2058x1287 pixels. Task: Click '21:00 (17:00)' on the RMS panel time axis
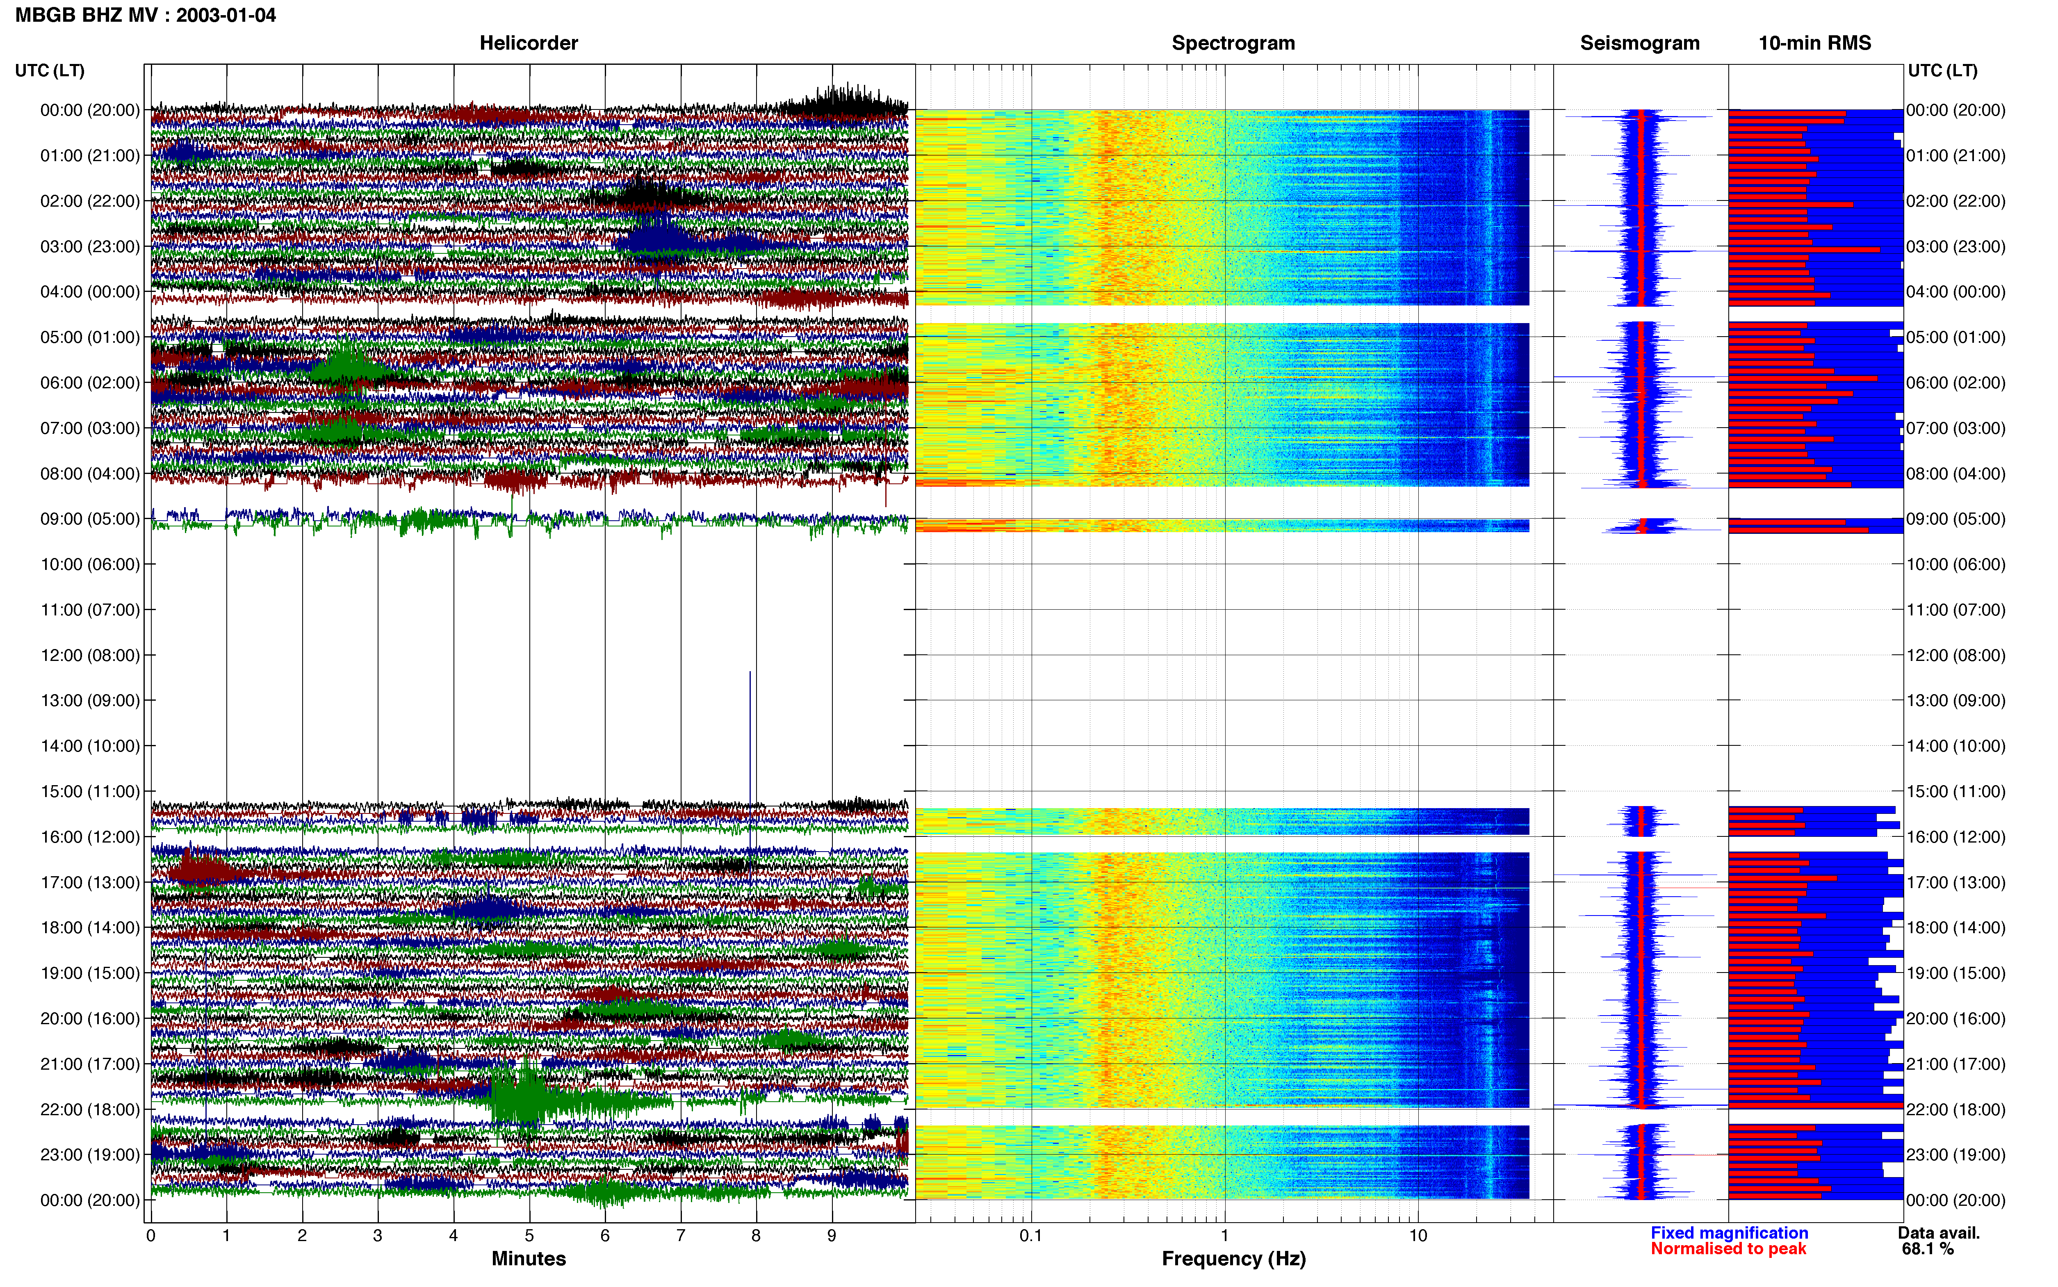click(1956, 1064)
